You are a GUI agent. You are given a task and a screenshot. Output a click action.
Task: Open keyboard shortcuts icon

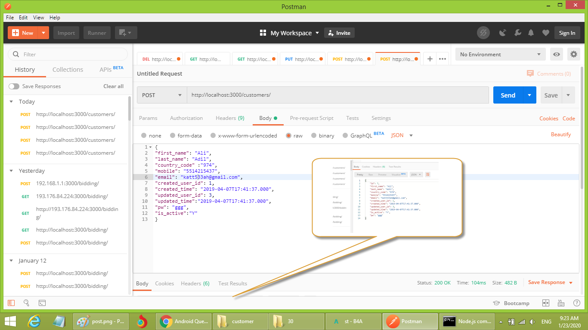[x=561, y=303]
